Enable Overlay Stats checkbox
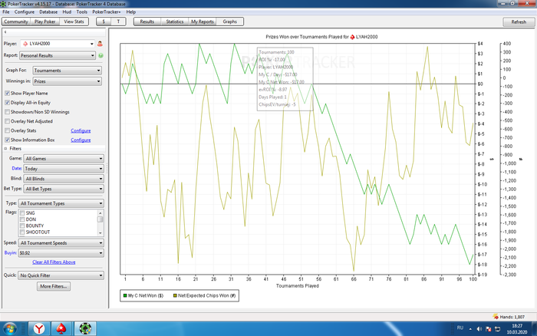The height and width of the screenshot is (336, 537). click(7, 130)
